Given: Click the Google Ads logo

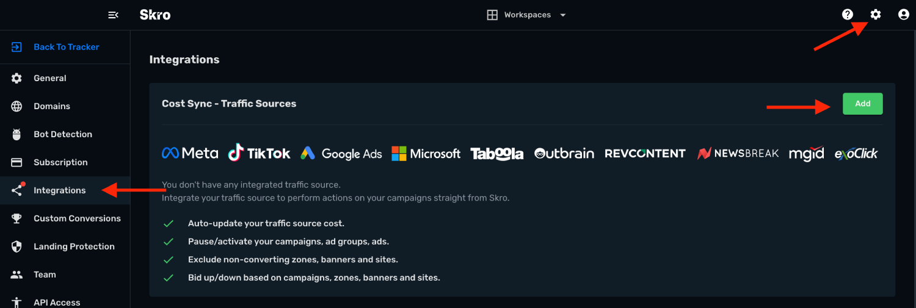Looking at the screenshot, I should pos(341,154).
